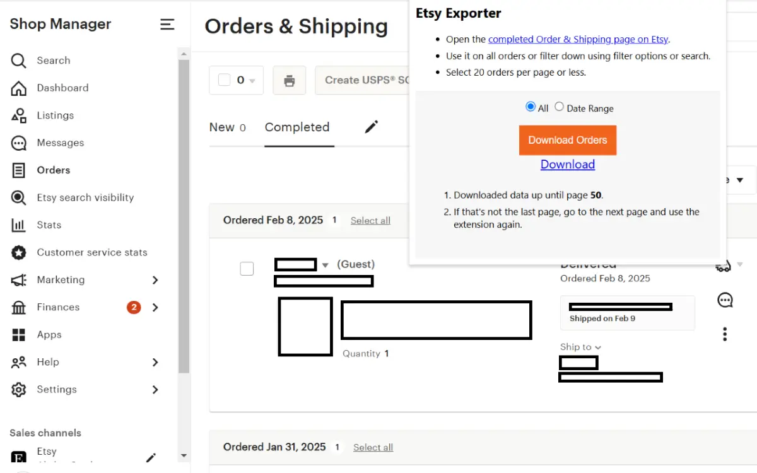Switch to the Completed orders tab
757x473 pixels.
pos(297,127)
